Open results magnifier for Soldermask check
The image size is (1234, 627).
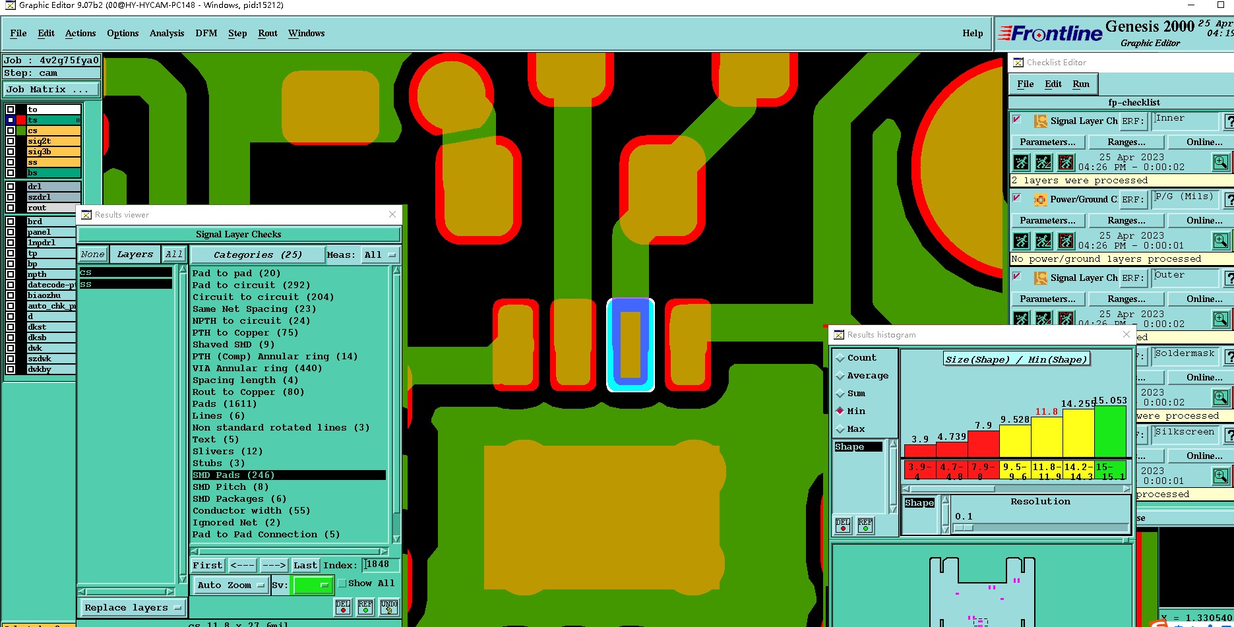point(1221,398)
